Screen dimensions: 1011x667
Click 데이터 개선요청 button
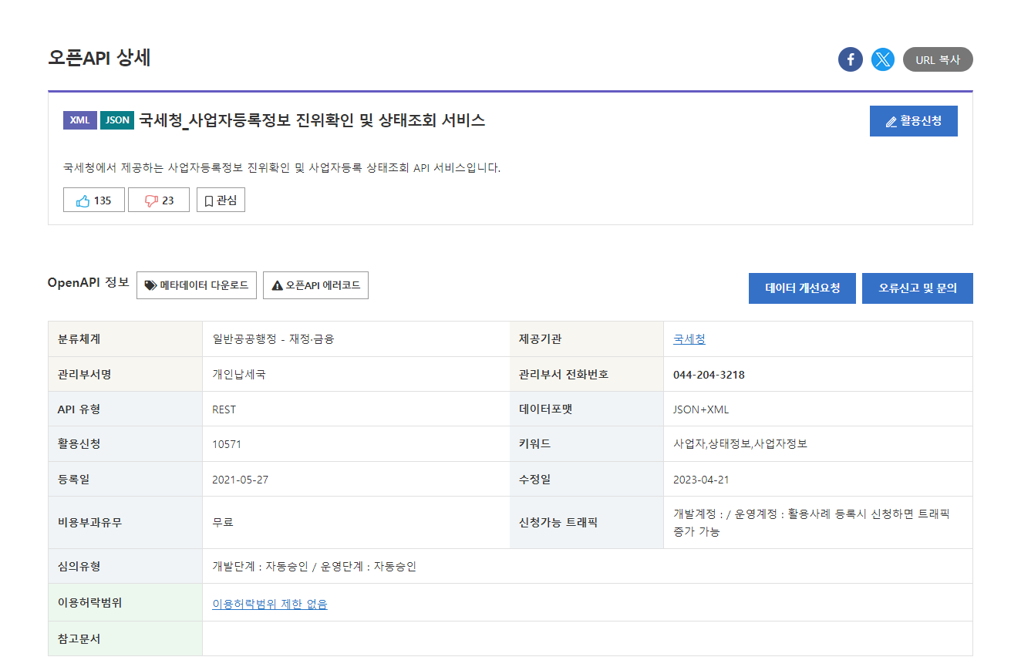point(802,288)
